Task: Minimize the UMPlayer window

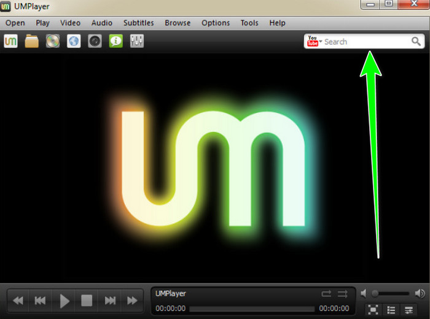Action: pos(370,4)
